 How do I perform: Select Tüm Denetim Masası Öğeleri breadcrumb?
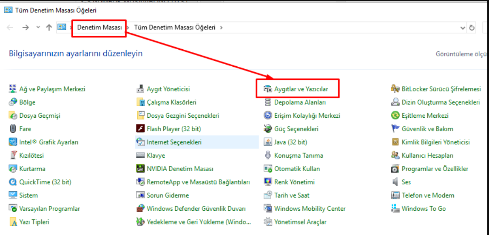pos(175,28)
